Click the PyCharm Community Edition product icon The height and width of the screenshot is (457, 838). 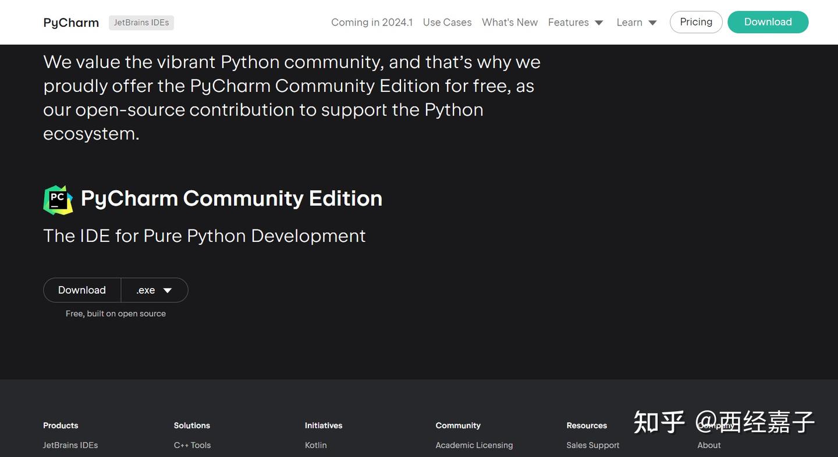click(58, 199)
